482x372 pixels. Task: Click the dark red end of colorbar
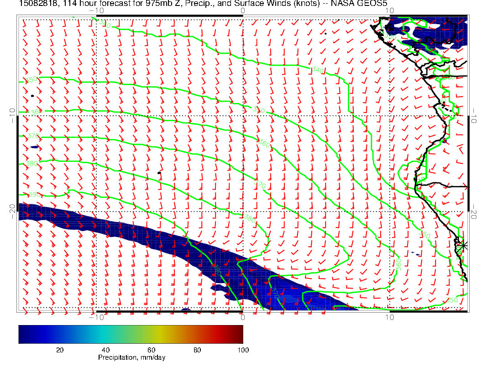(x=238, y=334)
